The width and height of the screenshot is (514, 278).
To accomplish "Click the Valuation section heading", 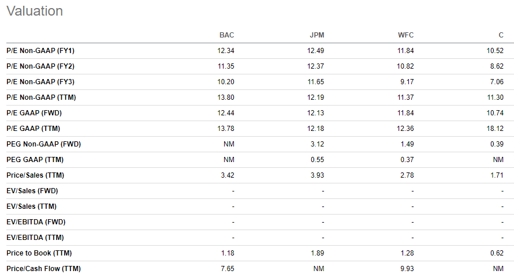I will click(35, 11).
